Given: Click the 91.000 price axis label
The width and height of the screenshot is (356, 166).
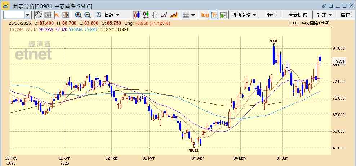Looking at the screenshot, I should point(339,48).
